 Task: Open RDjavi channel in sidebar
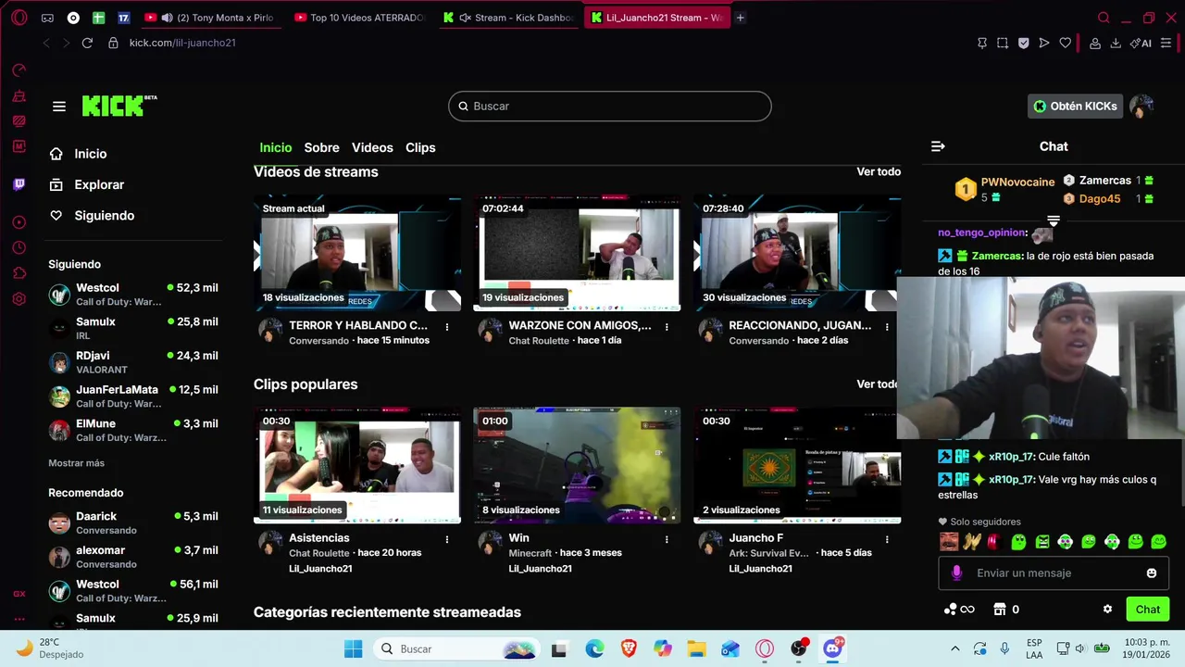(x=133, y=362)
